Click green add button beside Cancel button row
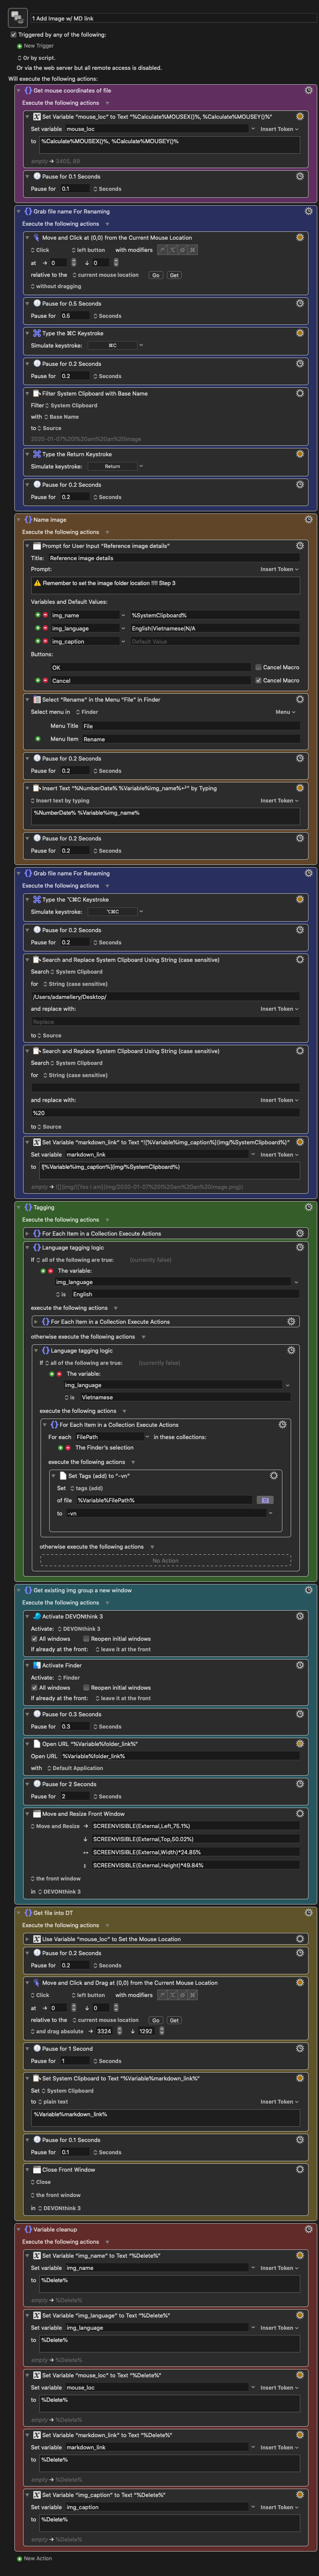 click(37, 680)
